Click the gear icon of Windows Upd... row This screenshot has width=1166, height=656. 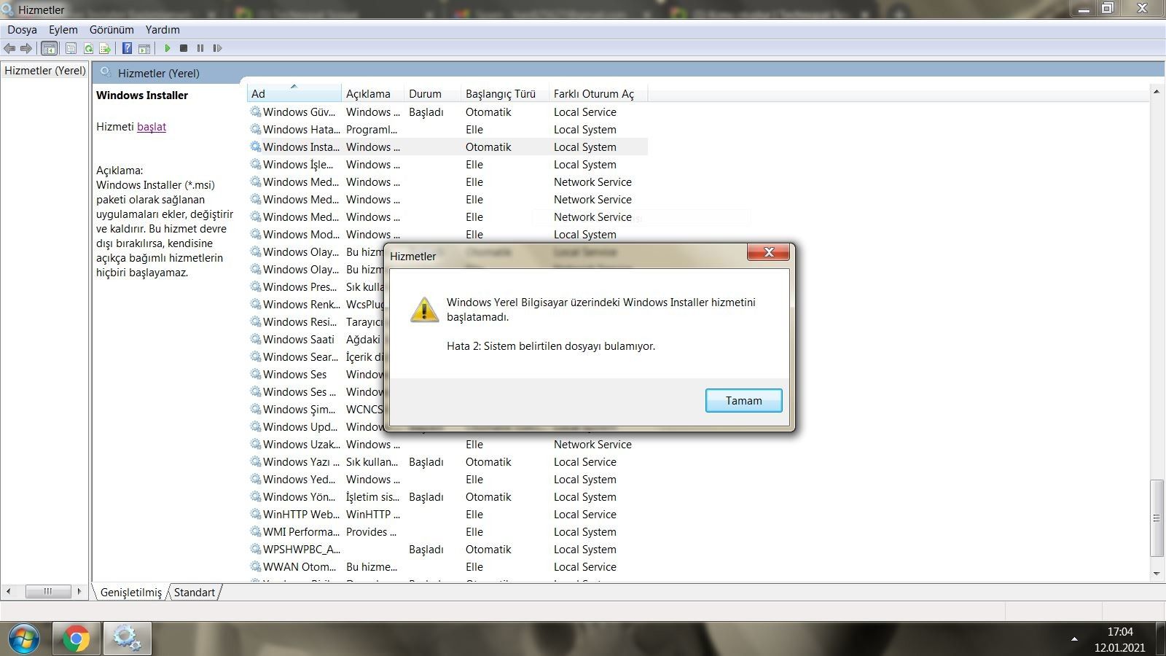tap(256, 426)
